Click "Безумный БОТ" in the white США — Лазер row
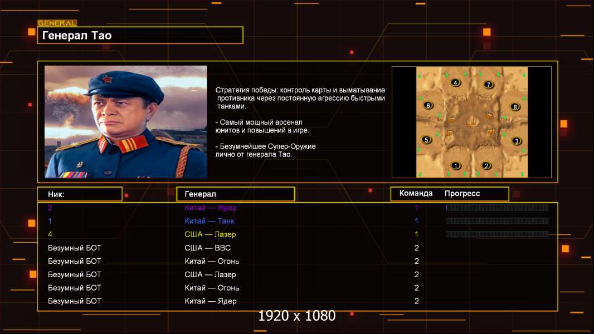594x334 pixels. click(75, 274)
